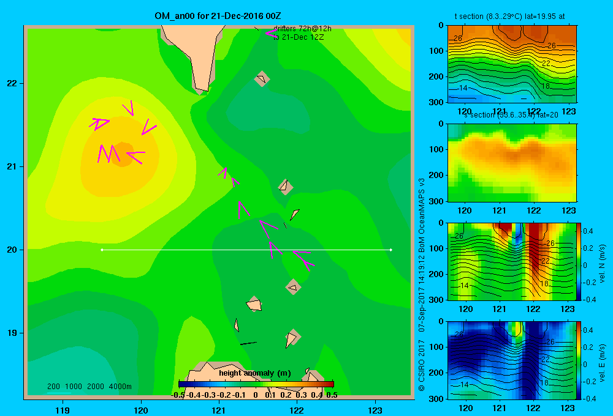Click the 'vel. N (m/s)' axis label
The height and width of the screenshot is (416, 613).
tap(602, 264)
